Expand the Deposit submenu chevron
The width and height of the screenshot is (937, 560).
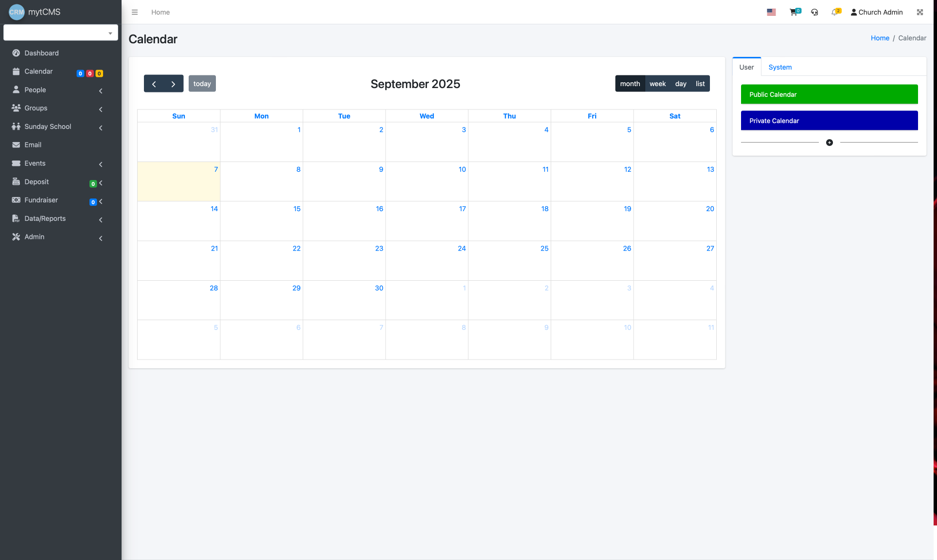click(101, 183)
